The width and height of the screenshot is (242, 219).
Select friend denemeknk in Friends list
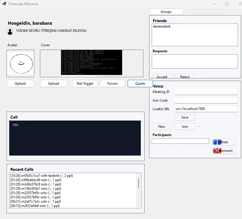[162, 26]
